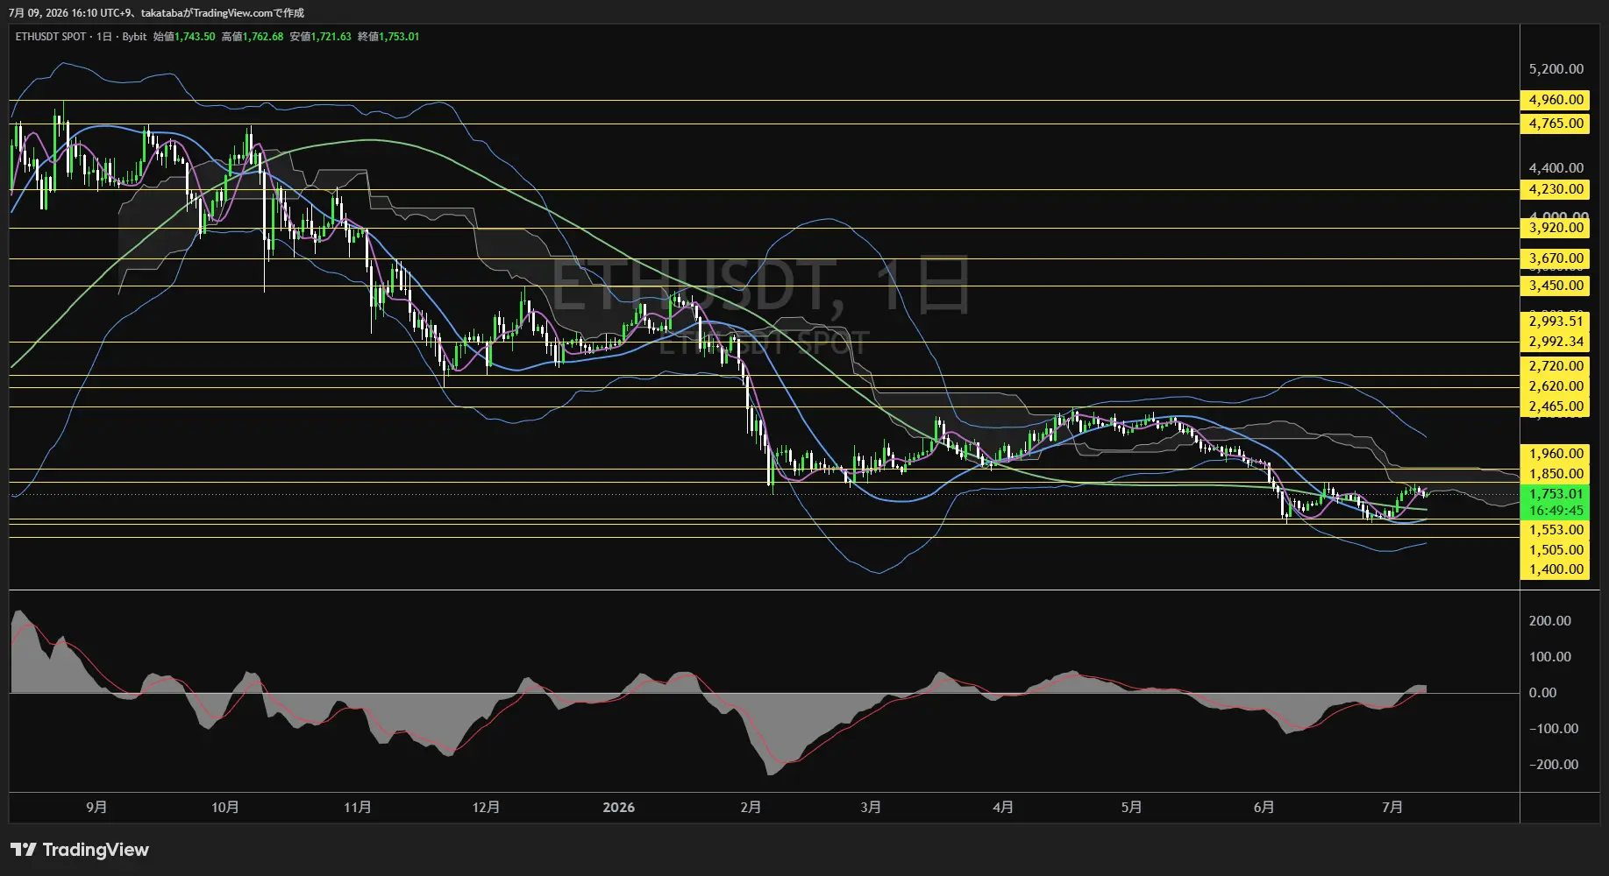Click the 100.00 indicator scale value
This screenshot has width=1609, height=876.
tap(1549, 657)
